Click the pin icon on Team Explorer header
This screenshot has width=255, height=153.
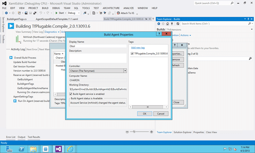coord(248,19)
